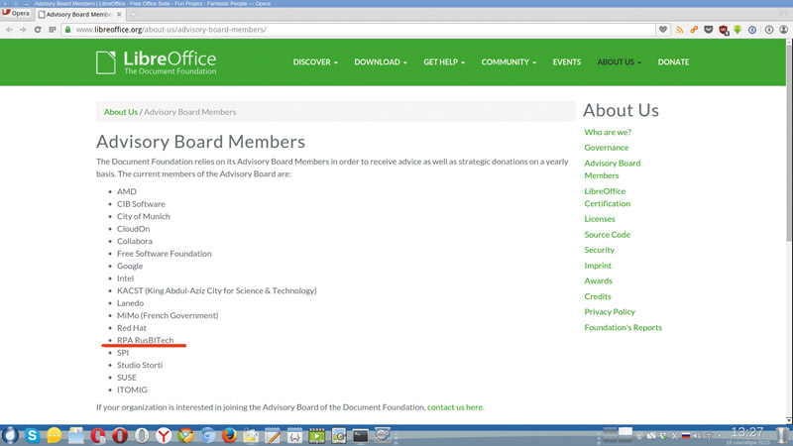Open the terminal taskbar icon
Viewport: 793px width, 446px height.
pos(361,435)
